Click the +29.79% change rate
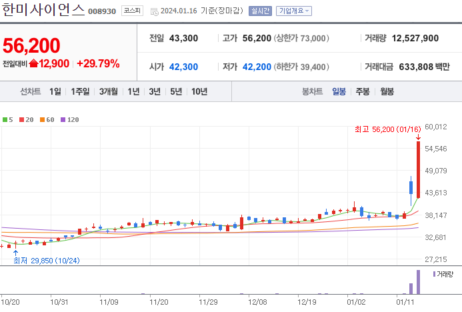Image resolution: width=462 pixels, height=312 pixels. point(98,63)
